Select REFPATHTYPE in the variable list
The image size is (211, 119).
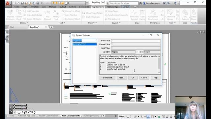pos(85,44)
